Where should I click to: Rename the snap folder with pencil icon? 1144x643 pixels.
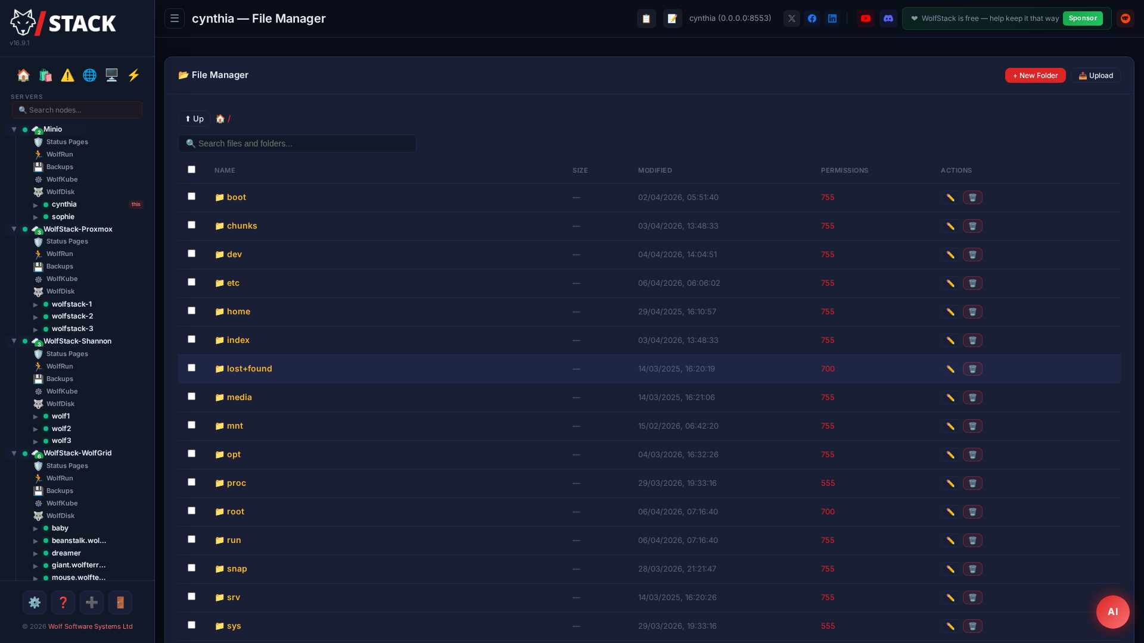point(950,569)
